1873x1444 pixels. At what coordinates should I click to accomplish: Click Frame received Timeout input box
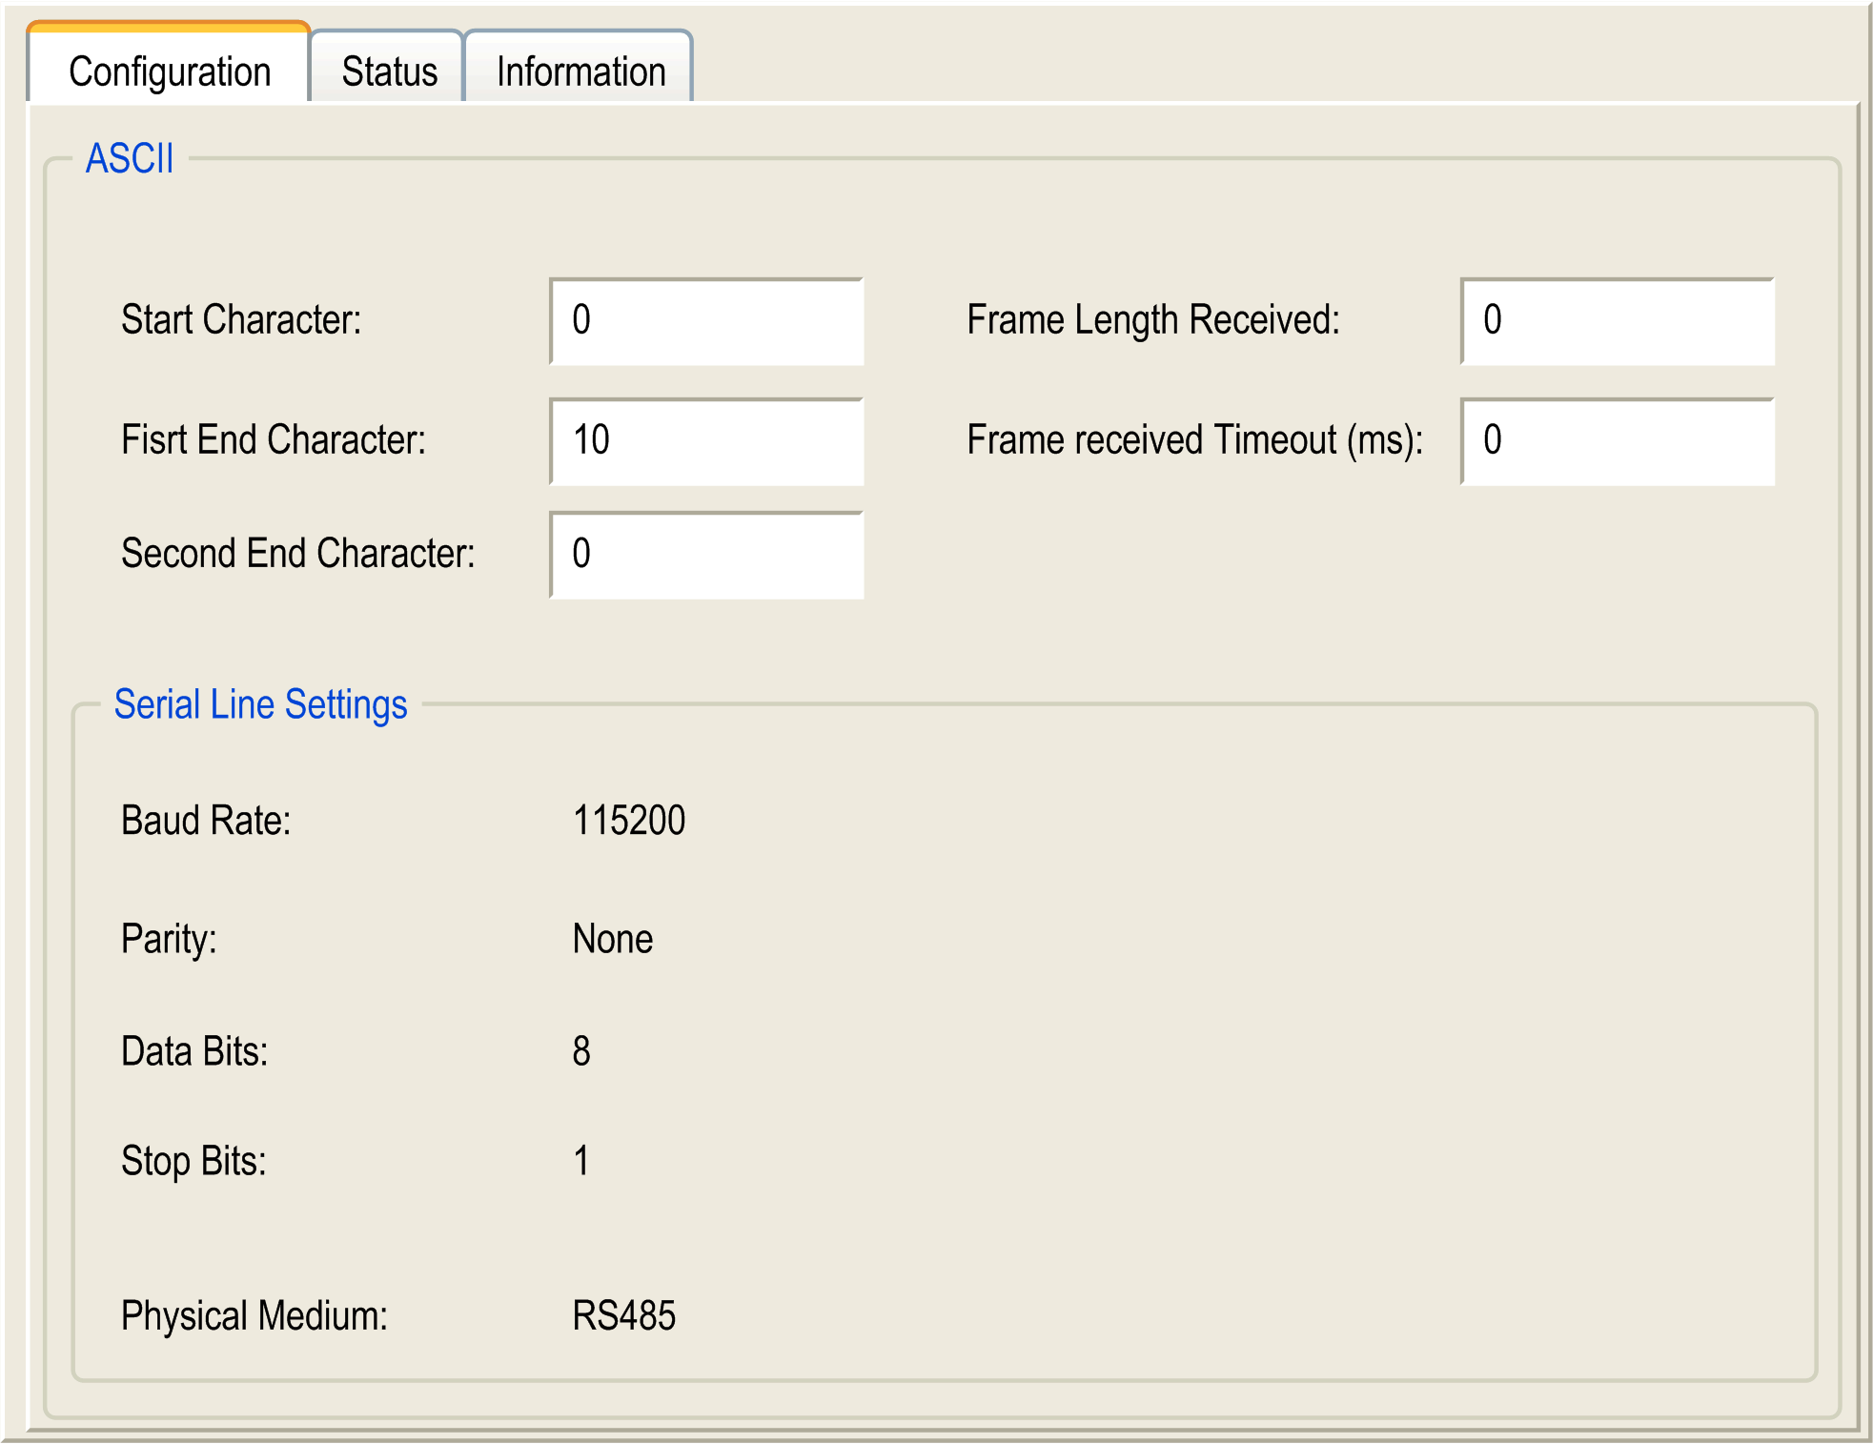coord(1617,441)
